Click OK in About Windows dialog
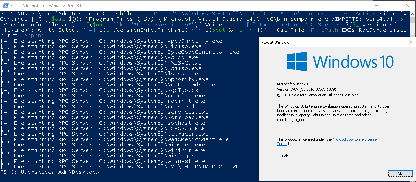 click(x=400, y=174)
